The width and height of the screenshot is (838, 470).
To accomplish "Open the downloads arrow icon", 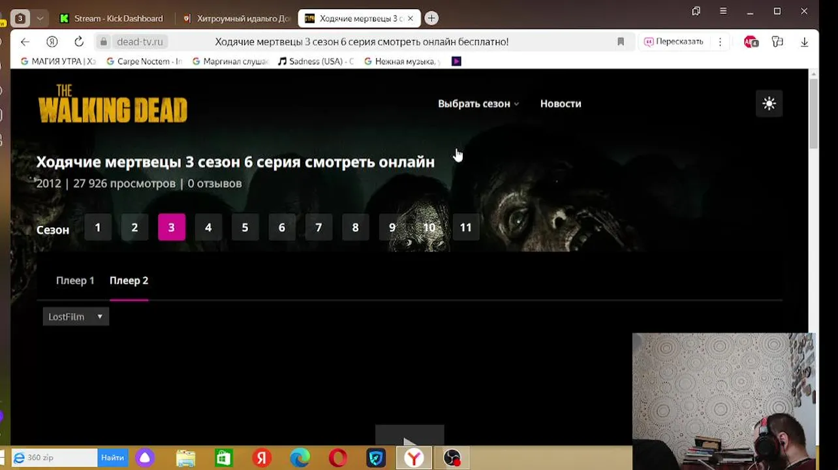I will [804, 42].
